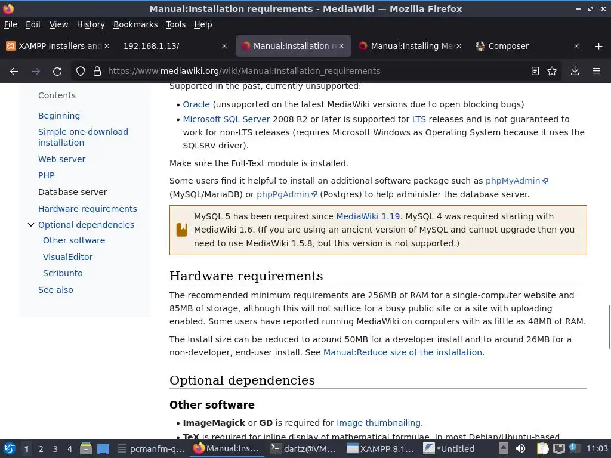This screenshot has height=458, width=611.
Task: Close the Composer tab
Action: 576,46
